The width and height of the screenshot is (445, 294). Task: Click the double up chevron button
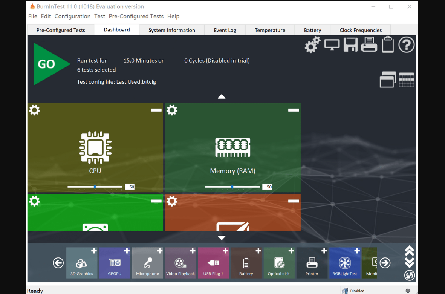pyautogui.click(x=410, y=251)
